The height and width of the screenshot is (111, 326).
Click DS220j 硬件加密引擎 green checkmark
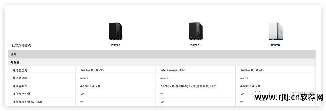click(242, 94)
